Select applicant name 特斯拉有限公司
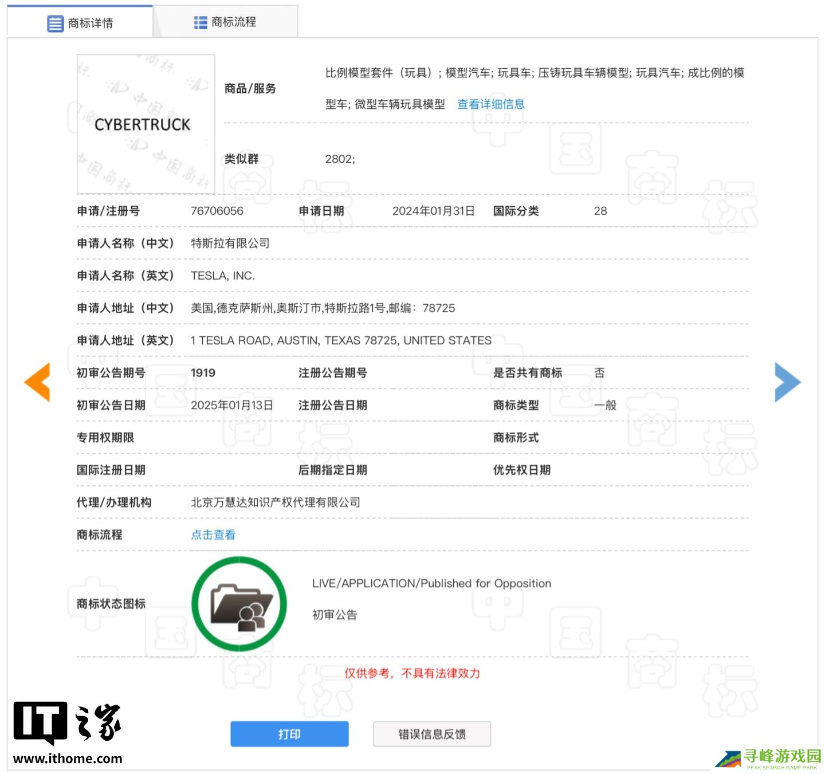Image resolution: width=825 pixels, height=774 pixels. [x=230, y=243]
